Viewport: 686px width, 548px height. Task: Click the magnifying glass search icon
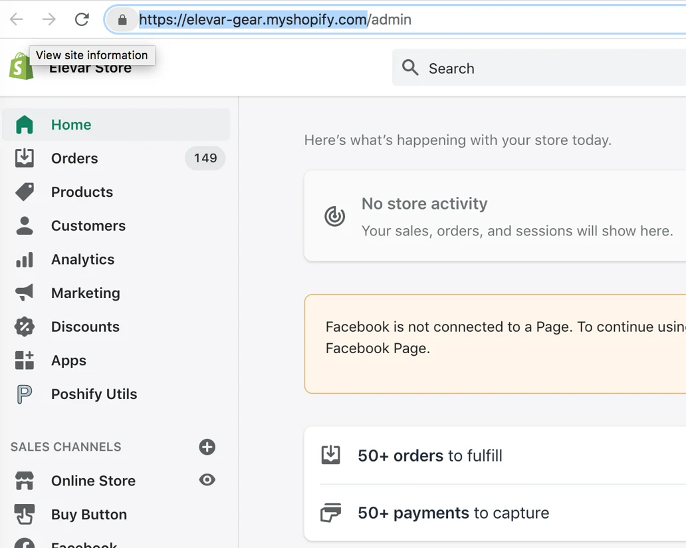[410, 68]
